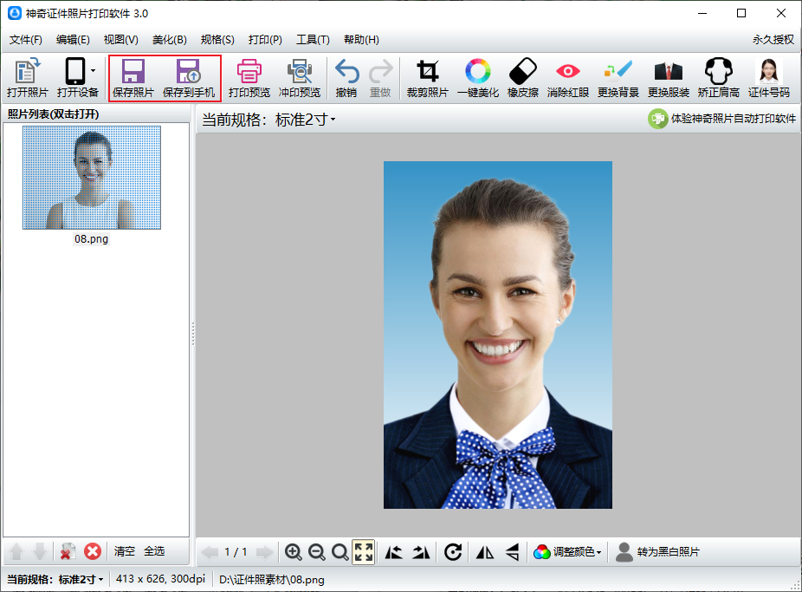Click the clockwise rotate circular arrow
The width and height of the screenshot is (802, 592).
[453, 552]
